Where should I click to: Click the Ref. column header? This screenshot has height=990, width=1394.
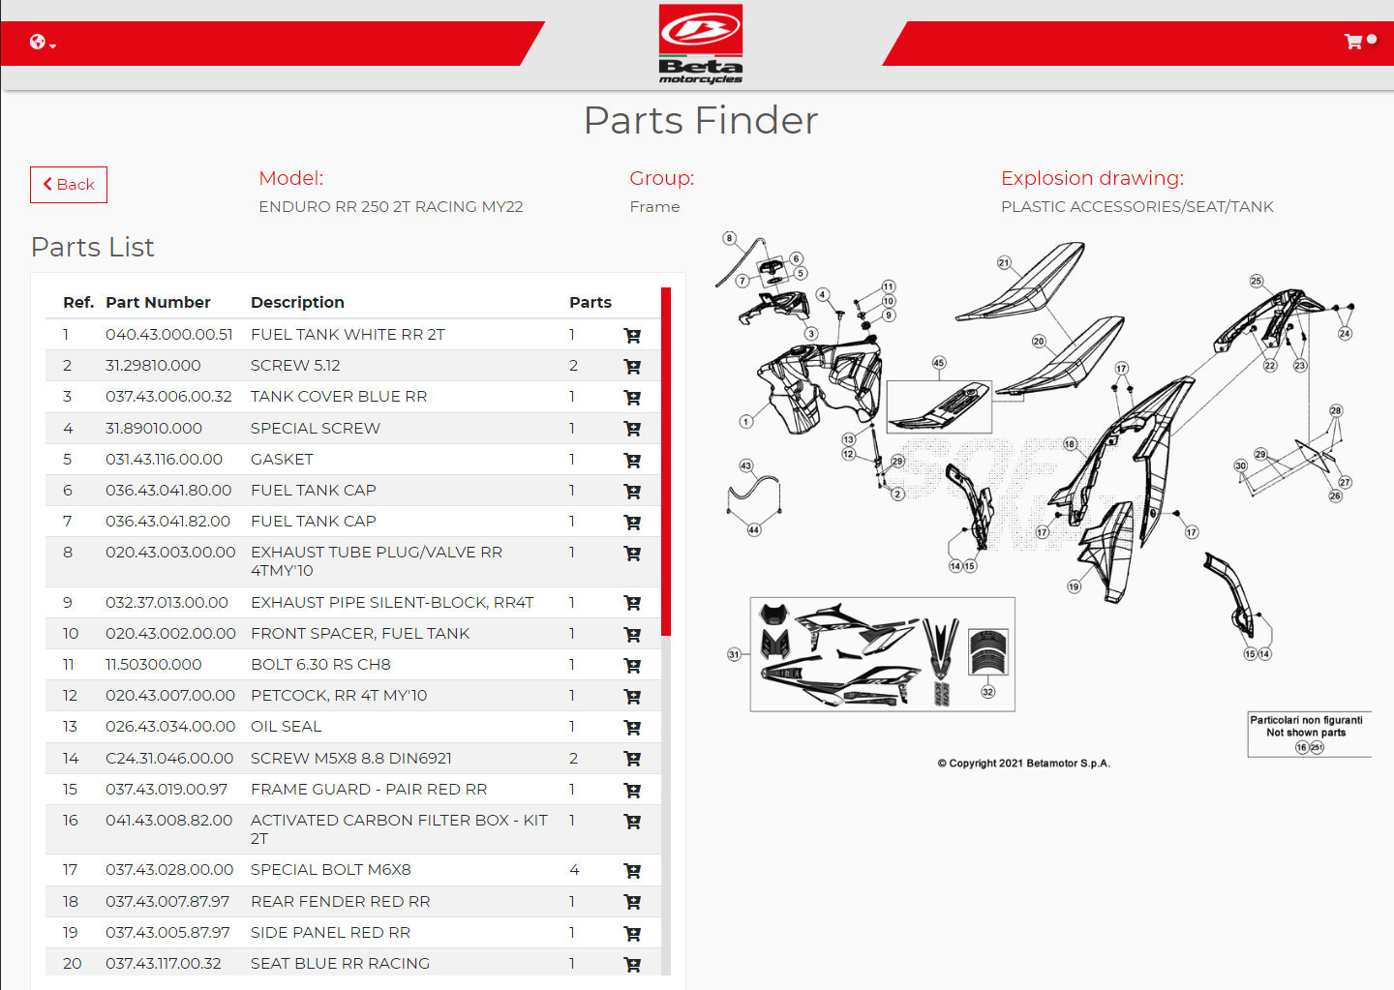(x=78, y=303)
